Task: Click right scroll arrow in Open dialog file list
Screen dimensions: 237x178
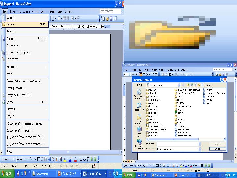Action: click(x=225, y=139)
